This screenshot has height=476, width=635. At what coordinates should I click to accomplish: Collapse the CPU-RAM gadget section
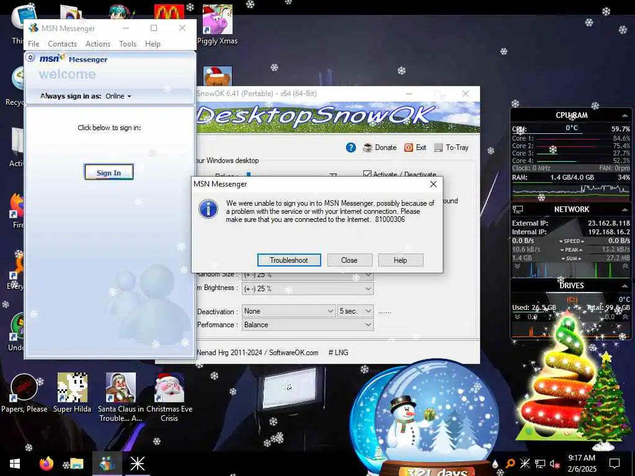click(x=624, y=116)
